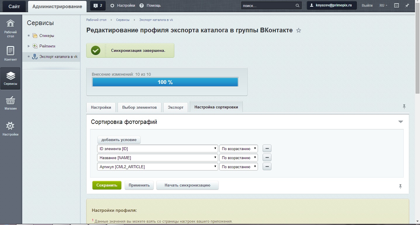Toggle the pin icon below Начать синхронизацию

coord(400,186)
